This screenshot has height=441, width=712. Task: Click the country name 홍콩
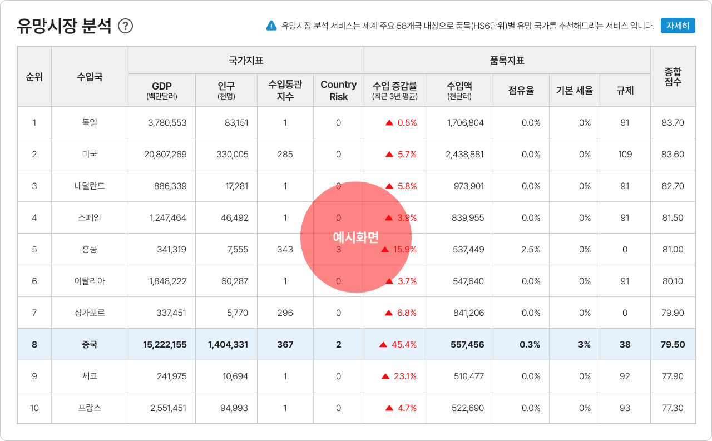[x=90, y=249]
